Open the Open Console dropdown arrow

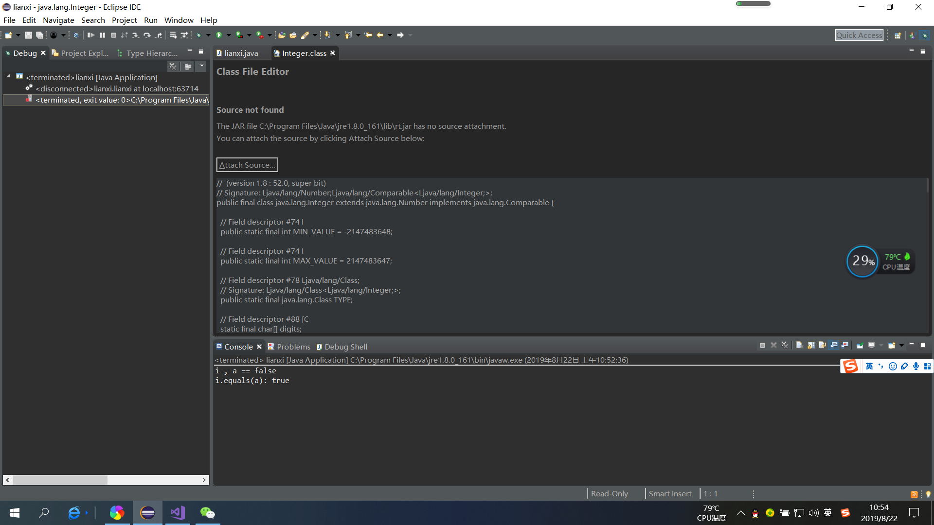[901, 345]
